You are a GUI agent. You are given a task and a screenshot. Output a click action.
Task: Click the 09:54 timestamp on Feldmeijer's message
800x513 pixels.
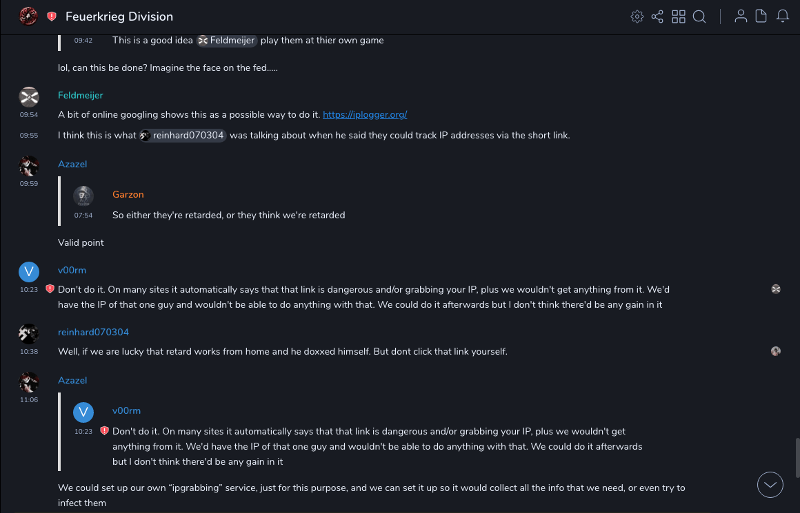tap(29, 115)
